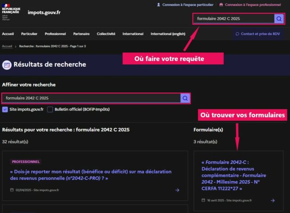The height and width of the screenshot is (213, 290).
Task: Open the Formulaire 2042-C déclaration complémentaire link
Action: tap(234, 175)
